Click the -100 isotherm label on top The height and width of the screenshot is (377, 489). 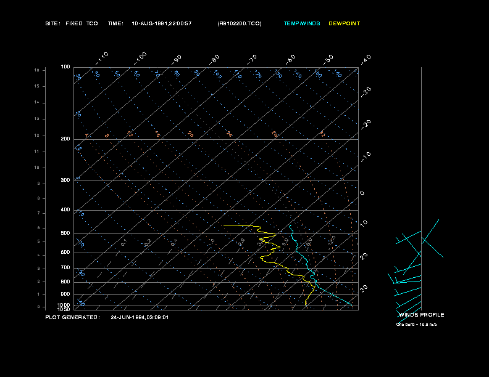(x=140, y=59)
